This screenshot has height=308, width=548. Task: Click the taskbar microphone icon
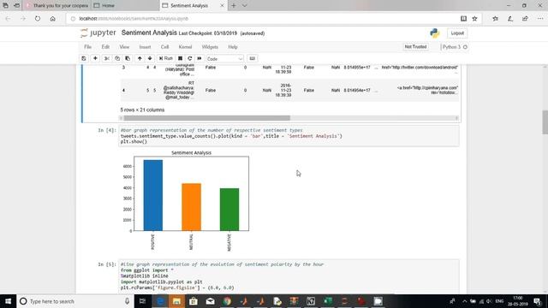point(128,301)
